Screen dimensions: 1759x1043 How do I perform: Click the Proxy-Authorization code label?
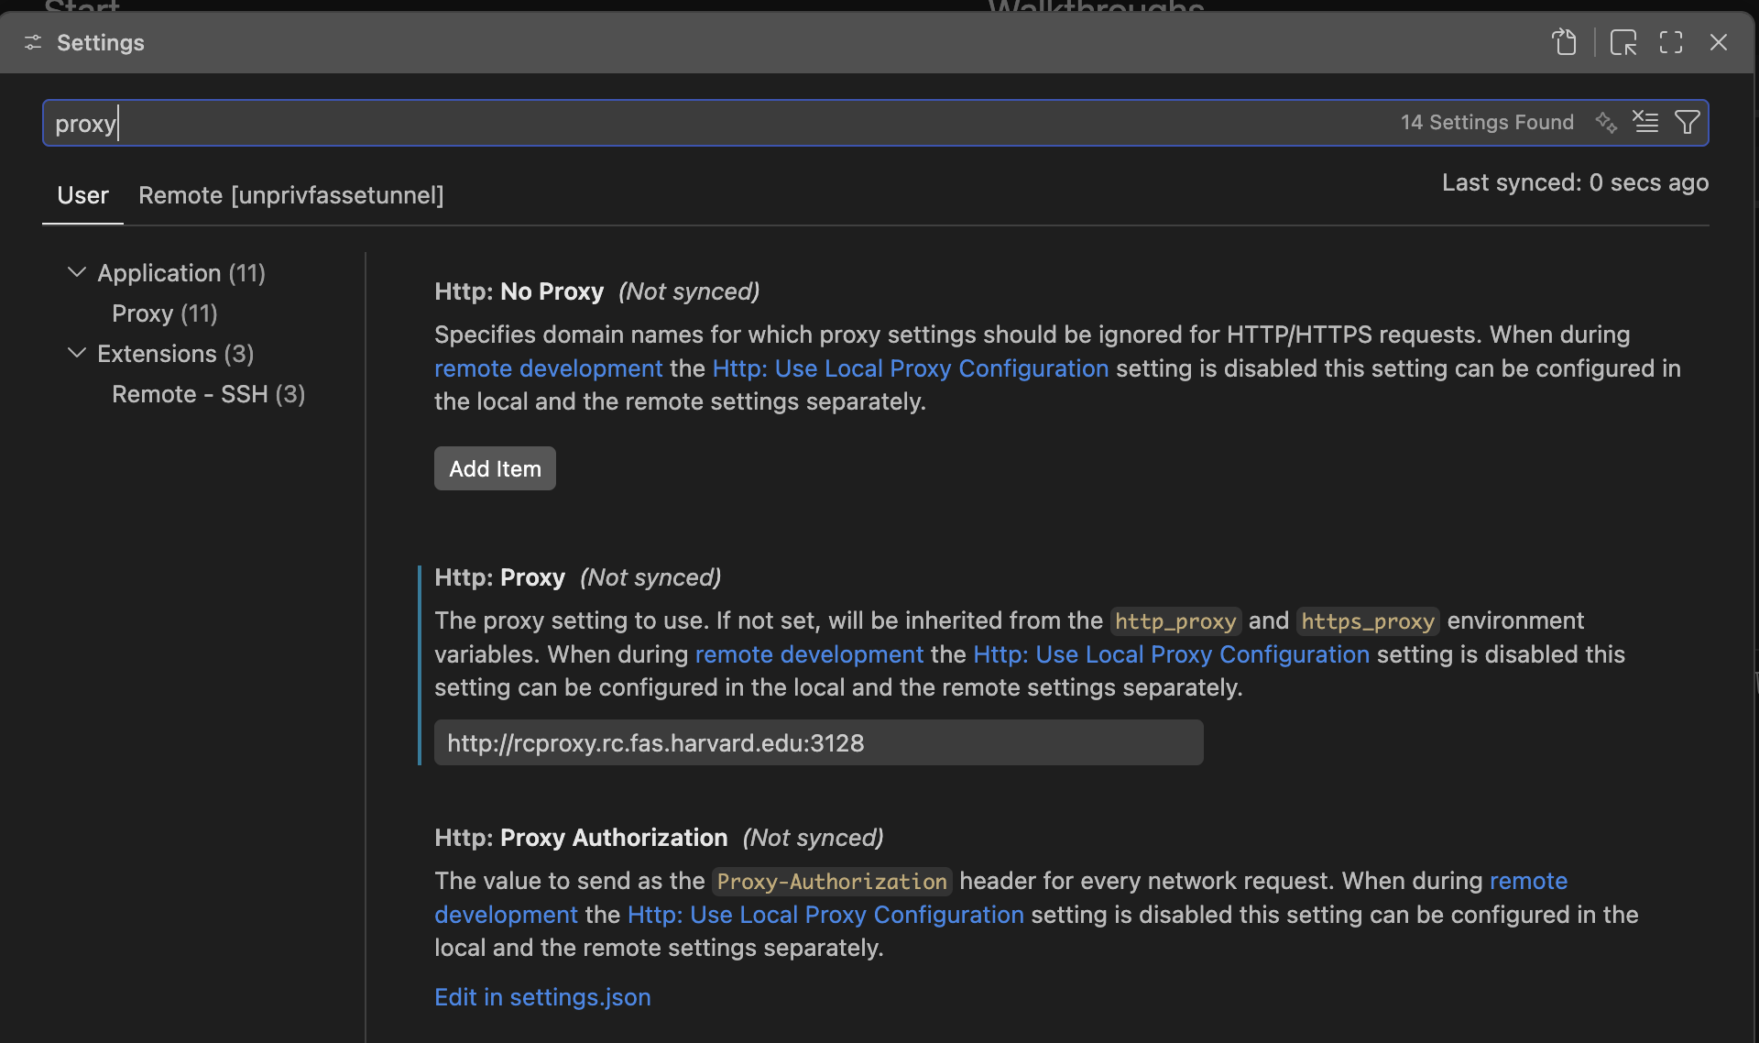832,882
